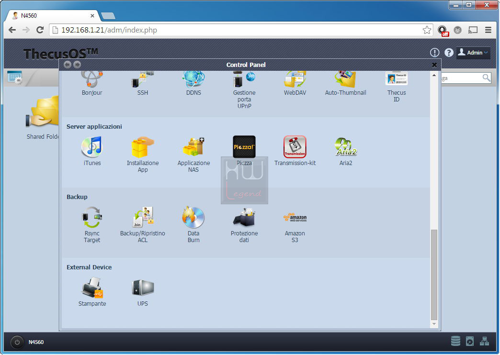Click the cast screen icon
500x355 pixels.
[x=473, y=30]
